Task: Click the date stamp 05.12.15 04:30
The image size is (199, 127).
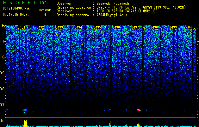Action: (x=16, y=15)
